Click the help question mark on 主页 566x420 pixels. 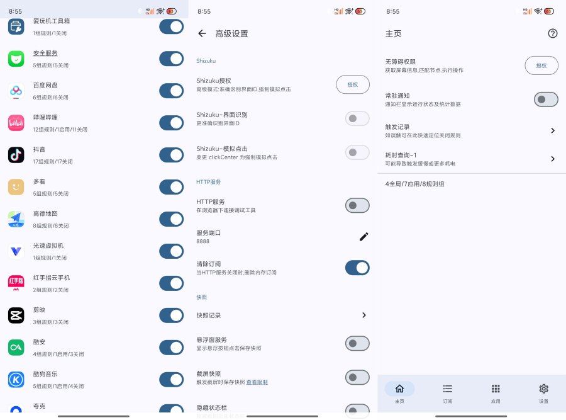(x=552, y=34)
